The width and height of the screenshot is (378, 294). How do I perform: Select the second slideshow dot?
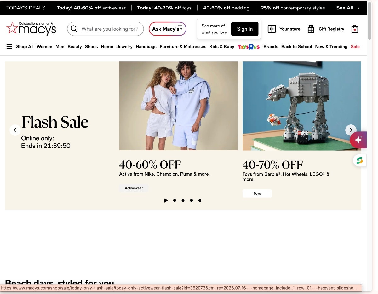coord(183,200)
